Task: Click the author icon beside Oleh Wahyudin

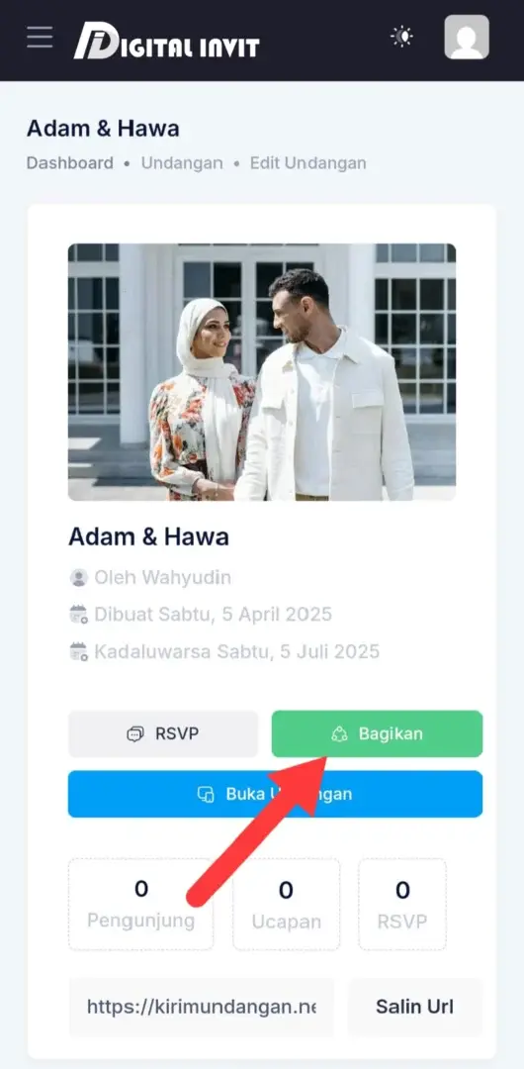Action: [x=79, y=578]
